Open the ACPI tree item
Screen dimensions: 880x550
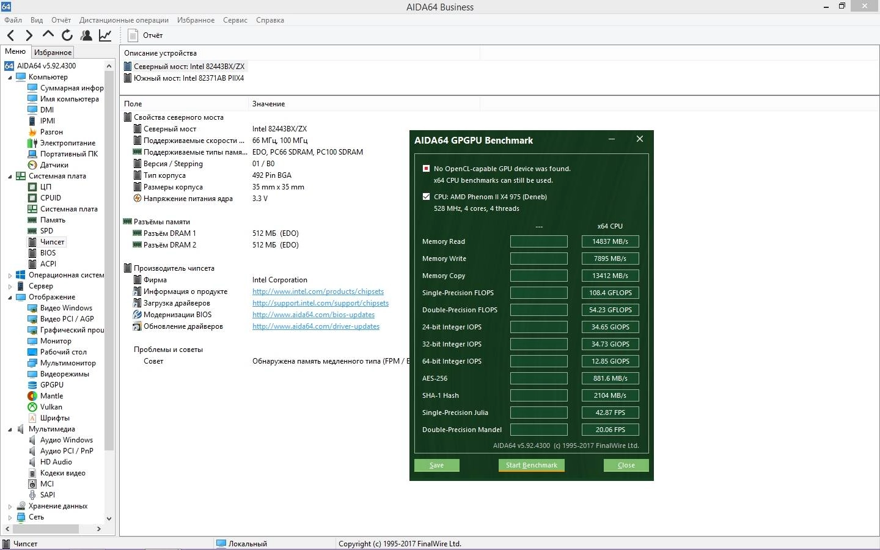(x=48, y=264)
